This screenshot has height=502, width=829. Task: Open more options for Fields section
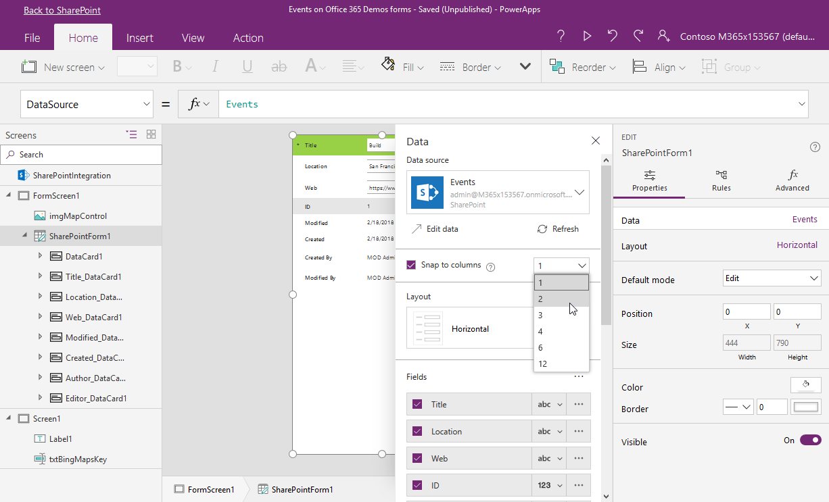[579, 376]
